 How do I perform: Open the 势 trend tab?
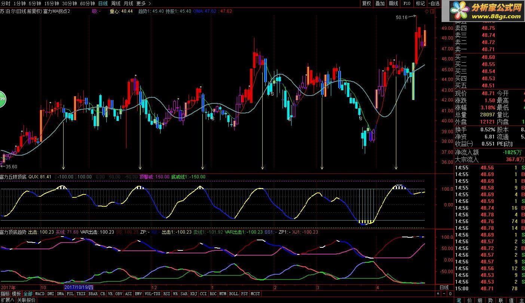[x=491, y=300]
